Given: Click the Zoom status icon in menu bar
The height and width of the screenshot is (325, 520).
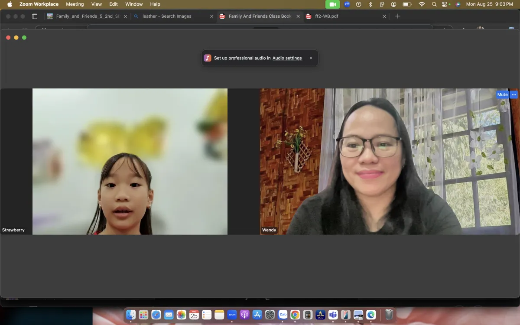Looking at the screenshot, I should (347, 4).
